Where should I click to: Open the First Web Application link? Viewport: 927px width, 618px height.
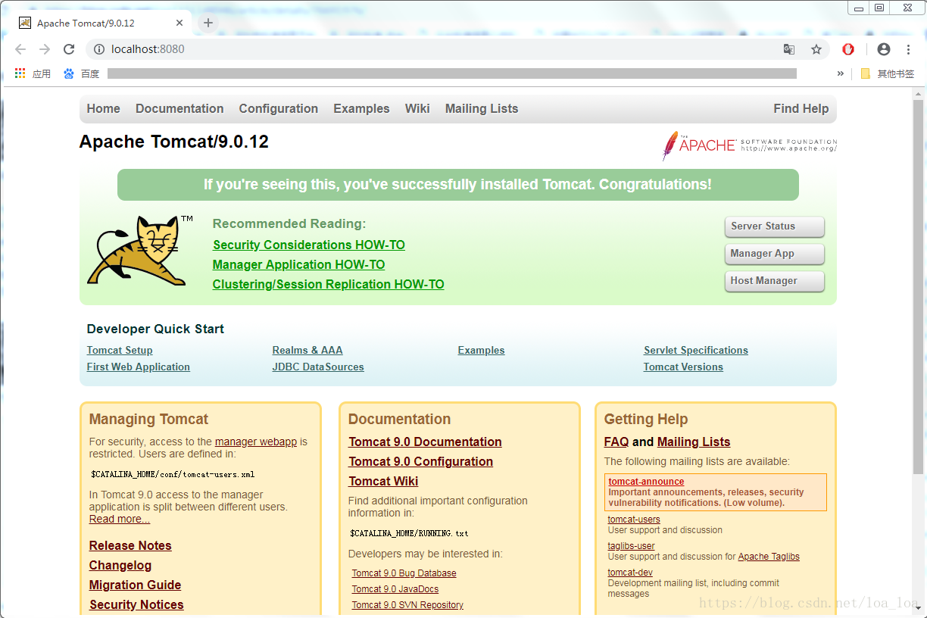[x=139, y=367]
